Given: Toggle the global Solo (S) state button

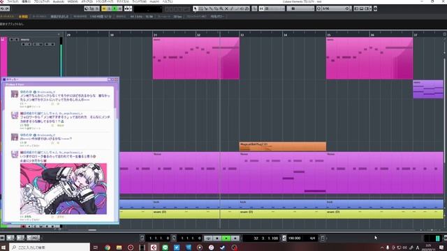Looking at the screenshot, I should pyautogui.click(x=110, y=9).
